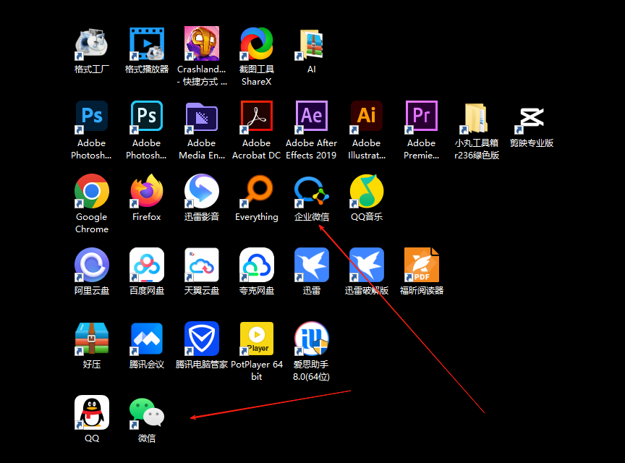Click the 腾讯电脑管家 shield icon

202,339
